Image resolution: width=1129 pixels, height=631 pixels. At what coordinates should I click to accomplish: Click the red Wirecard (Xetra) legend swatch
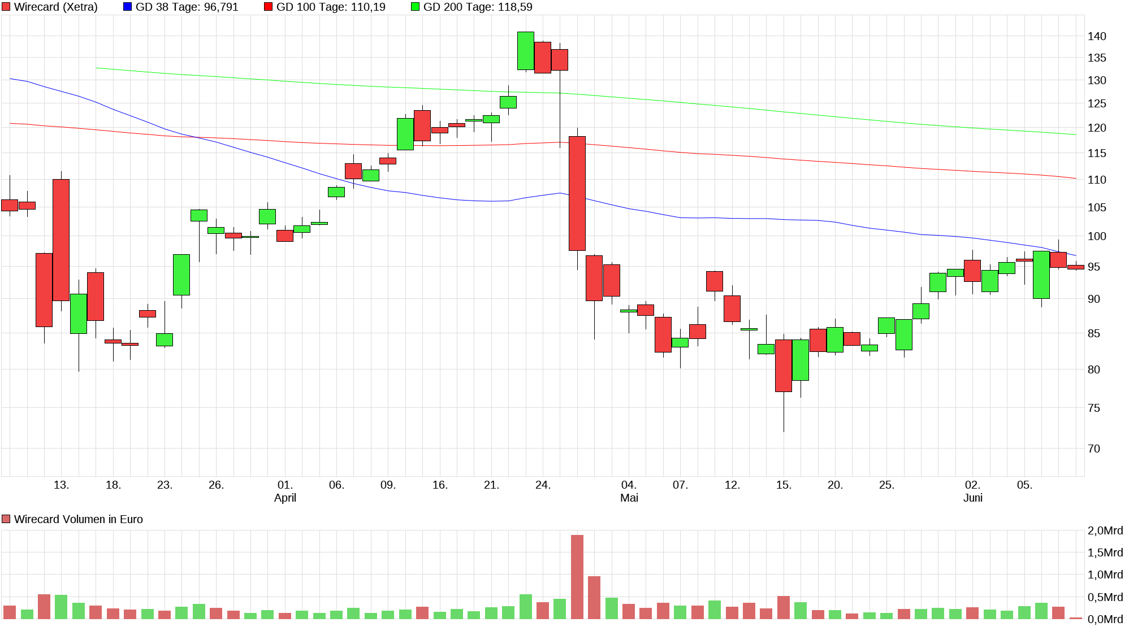click(6, 7)
